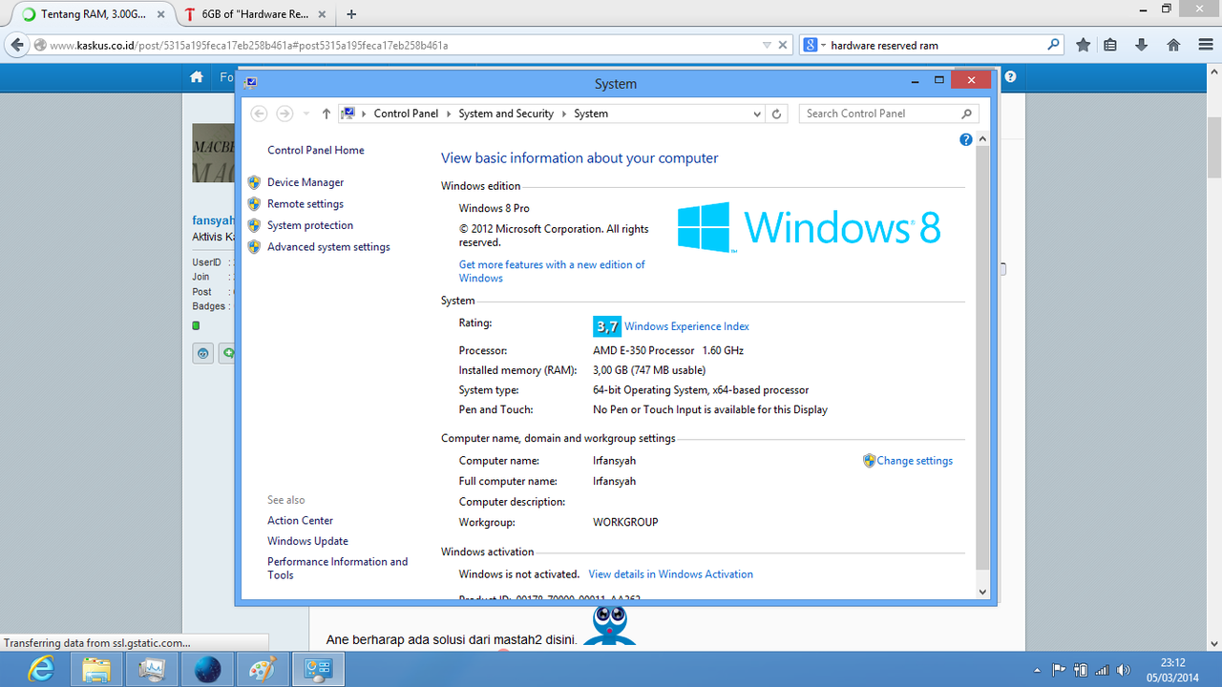The height and width of the screenshot is (687, 1222).
Task: Click the volume speaker tray icon
Action: click(1124, 670)
